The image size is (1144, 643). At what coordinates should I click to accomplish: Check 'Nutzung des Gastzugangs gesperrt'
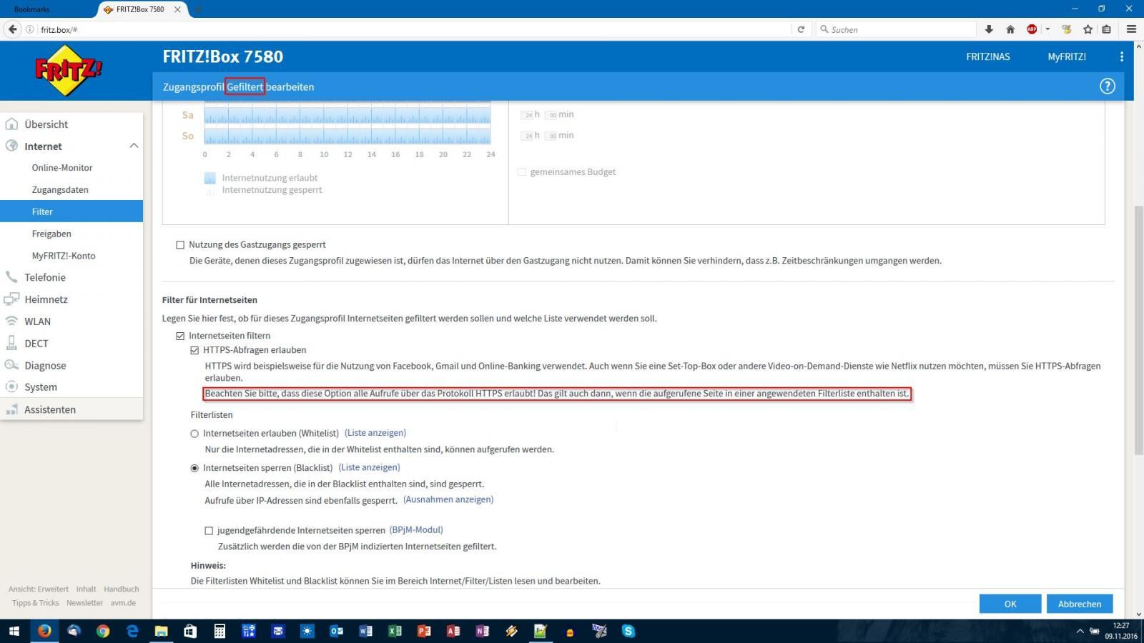(180, 245)
